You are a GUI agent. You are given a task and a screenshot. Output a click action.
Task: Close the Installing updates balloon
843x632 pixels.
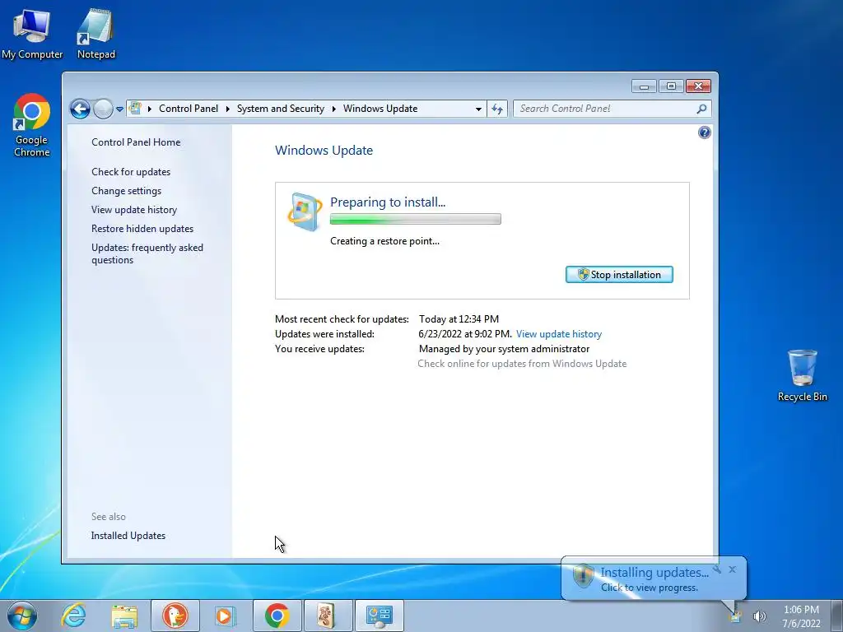tap(732, 569)
